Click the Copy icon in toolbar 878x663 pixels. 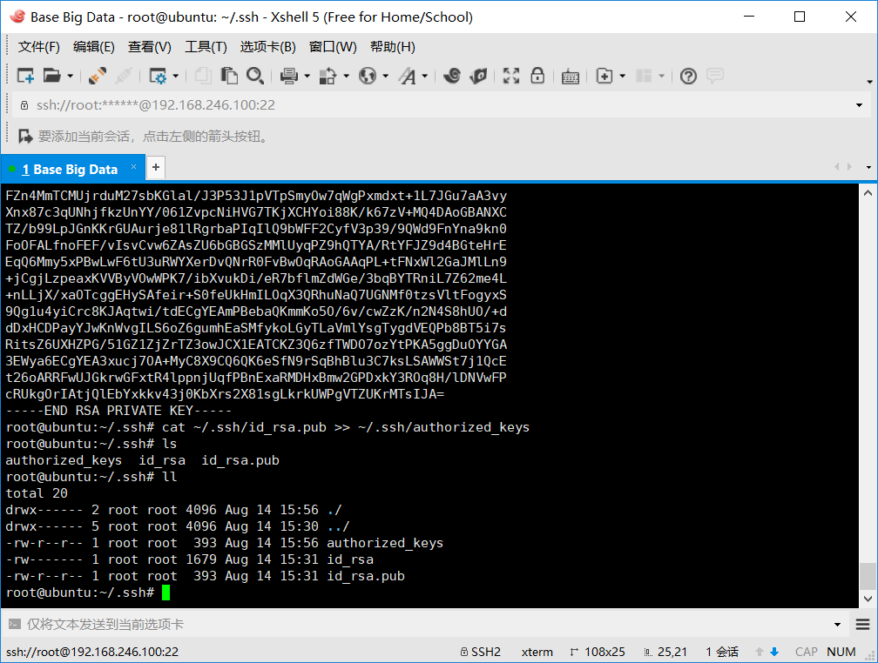(x=203, y=76)
